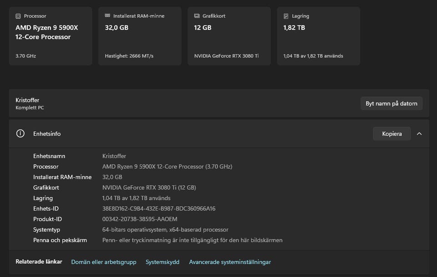Select the Installerat RAM-minne 32,0 GB card

[x=140, y=36]
